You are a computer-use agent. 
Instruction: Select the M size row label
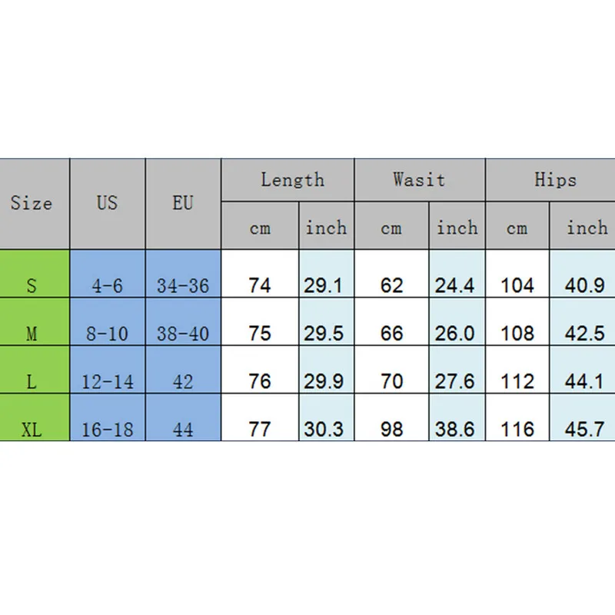(x=32, y=334)
